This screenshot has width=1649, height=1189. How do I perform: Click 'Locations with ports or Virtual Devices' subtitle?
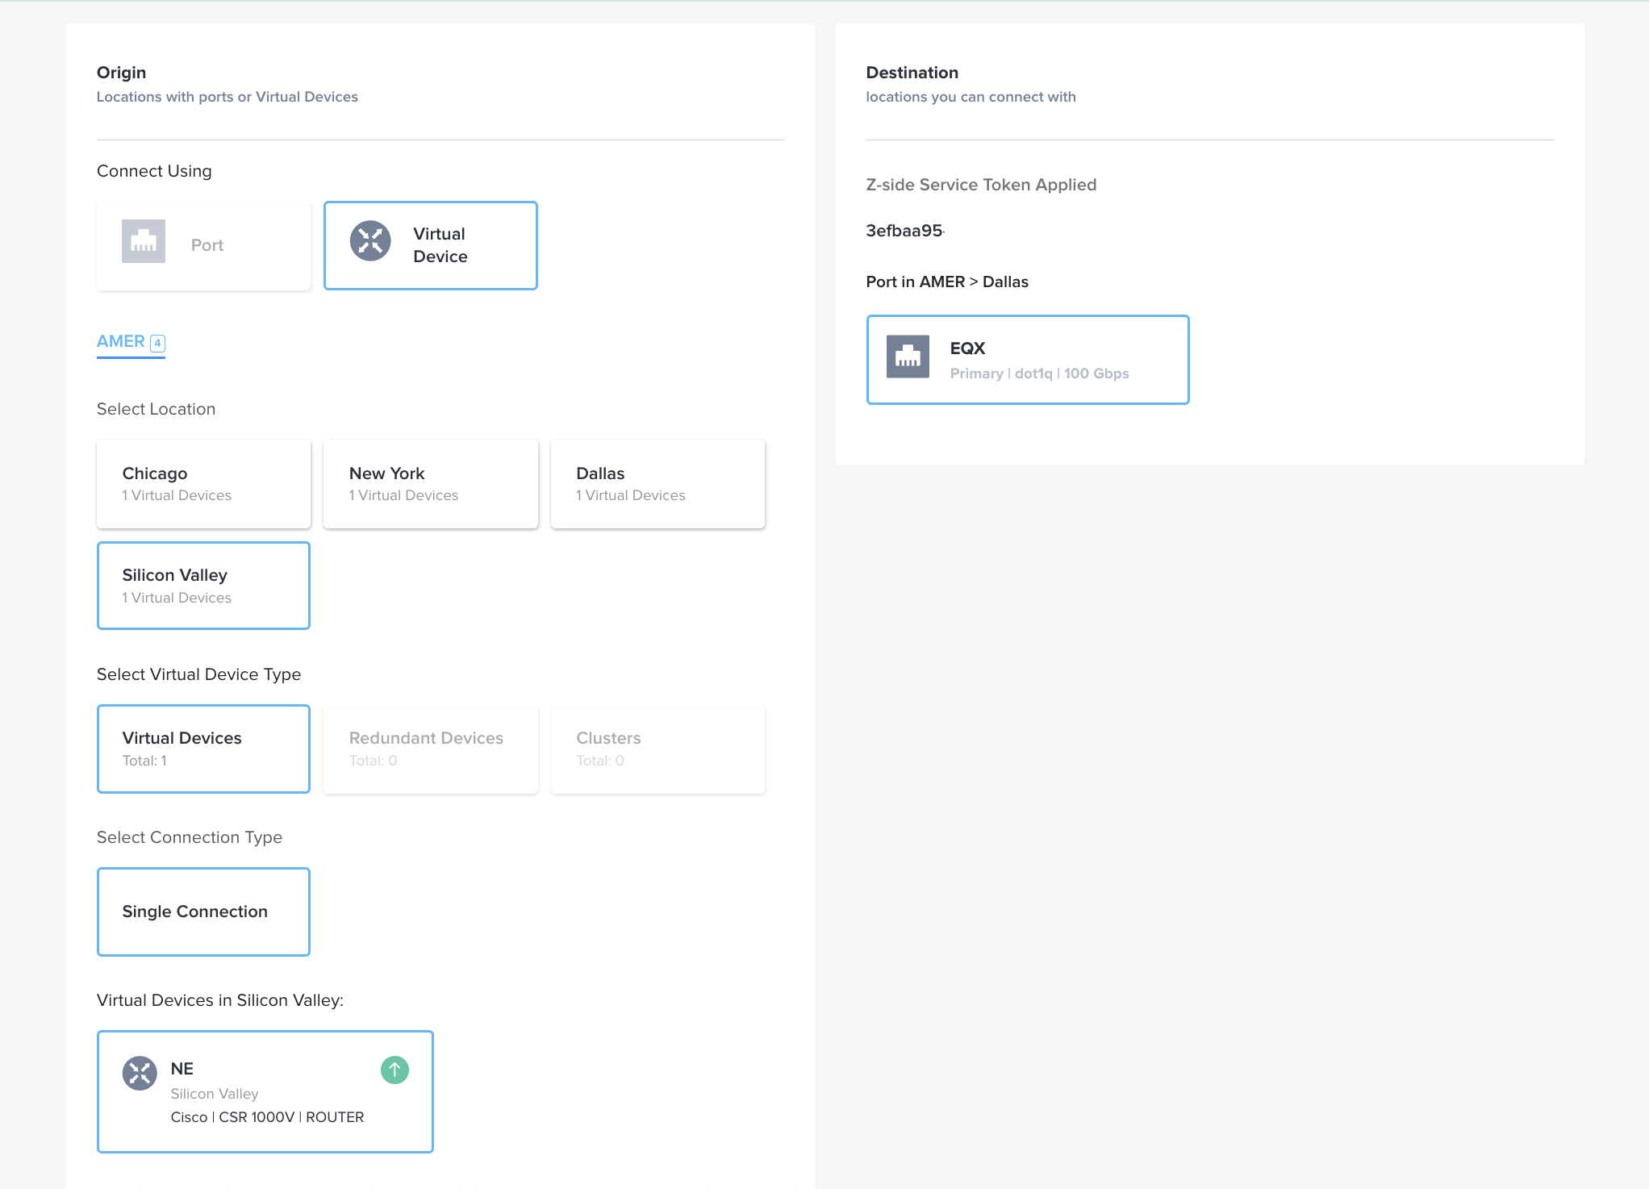[x=228, y=97]
